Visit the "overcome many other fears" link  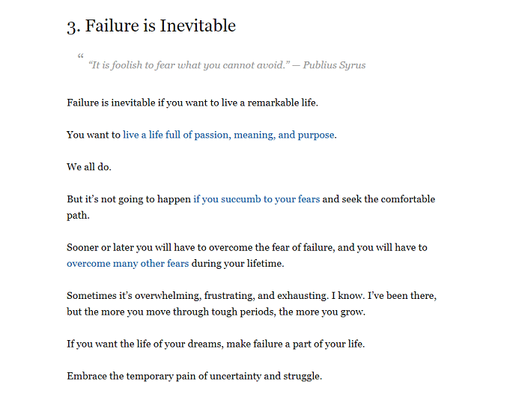[x=127, y=264]
